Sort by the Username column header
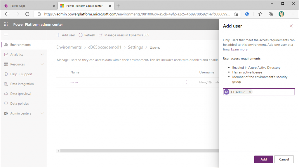299x168 pixels. pos(207,72)
